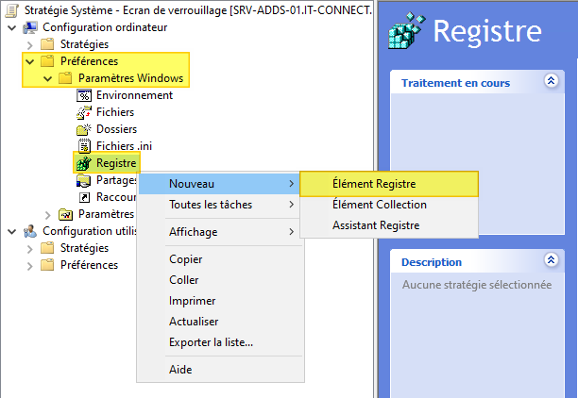Image resolution: width=578 pixels, height=398 pixels.
Task: Open the Toutes les tâches submenu
Action: [x=220, y=205]
